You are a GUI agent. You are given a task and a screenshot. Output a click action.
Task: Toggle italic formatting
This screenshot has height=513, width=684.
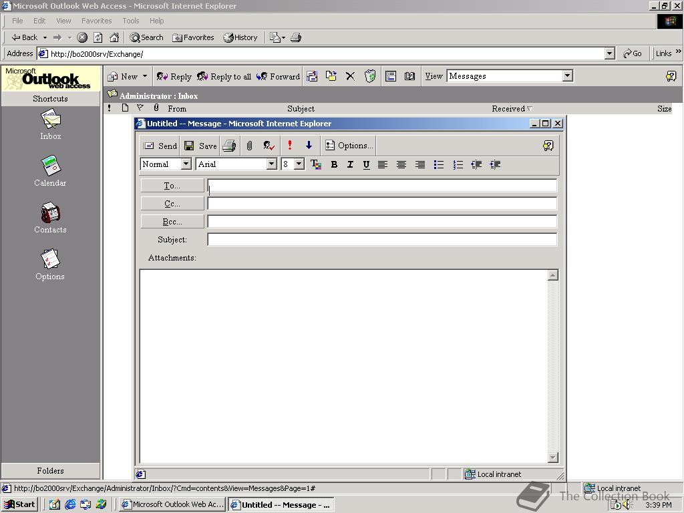[350, 164]
